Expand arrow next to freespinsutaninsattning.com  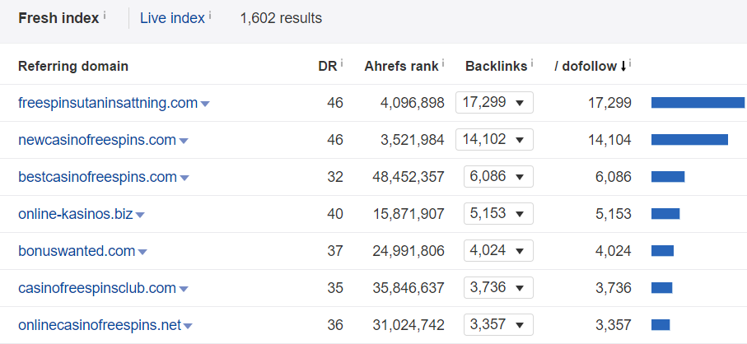[x=205, y=104]
